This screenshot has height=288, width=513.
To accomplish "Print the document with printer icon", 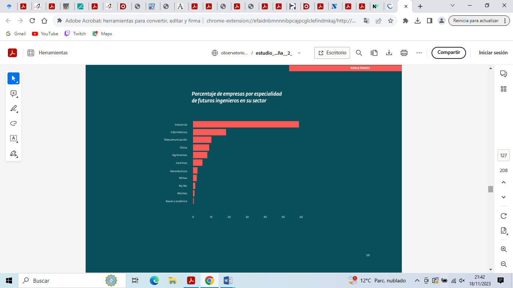I will pyautogui.click(x=404, y=53).
